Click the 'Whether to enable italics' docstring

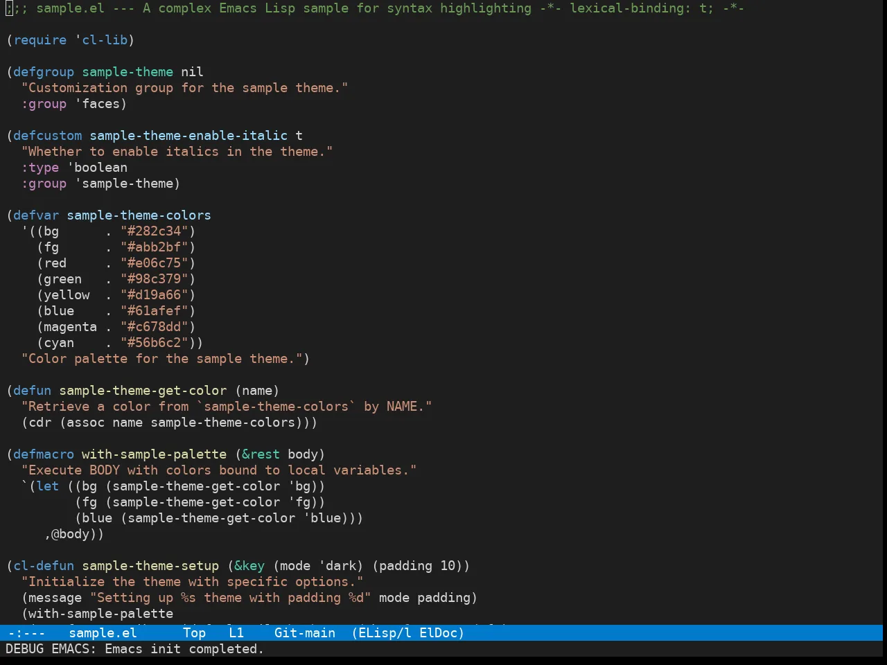(177, 152)
